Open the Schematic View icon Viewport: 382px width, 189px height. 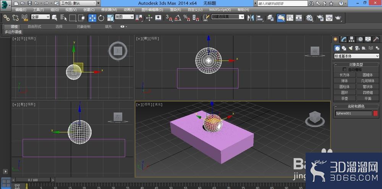299,18
